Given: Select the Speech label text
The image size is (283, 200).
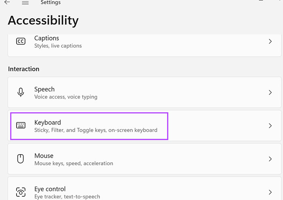Looking at the screenshot, I should coord(44,89).
